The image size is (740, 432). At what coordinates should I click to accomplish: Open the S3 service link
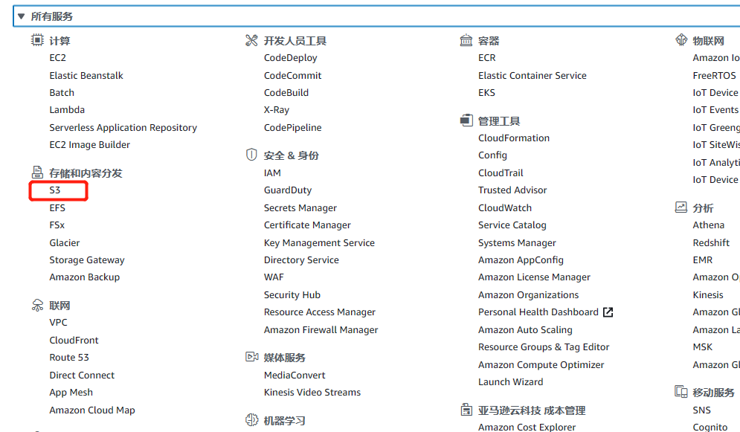pos(55,190)
